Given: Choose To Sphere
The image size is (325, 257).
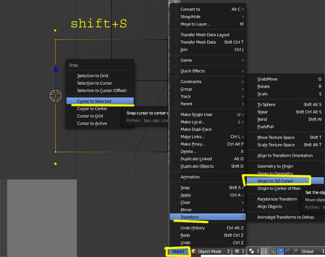Looking at the screenshot, I should [x=285, y=104].
